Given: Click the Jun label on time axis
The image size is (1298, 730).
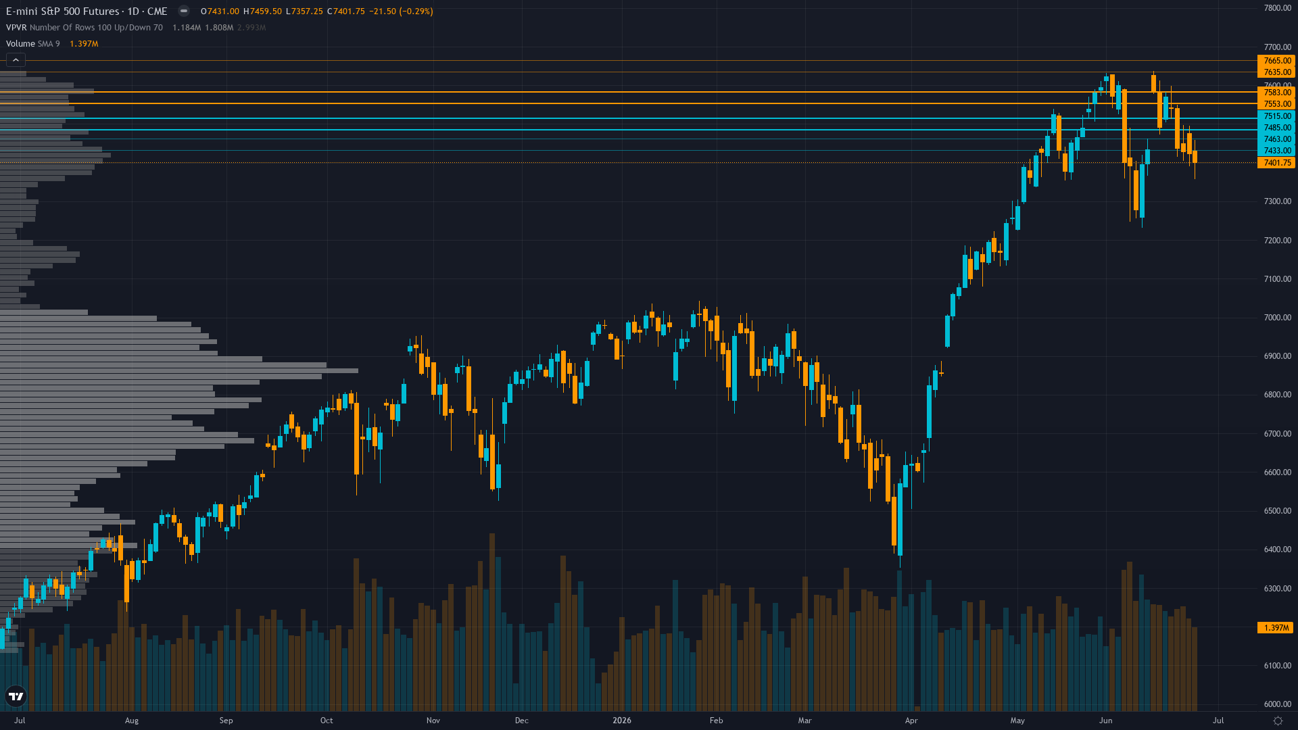Looking at the screenshot, I should [1106, 721].
